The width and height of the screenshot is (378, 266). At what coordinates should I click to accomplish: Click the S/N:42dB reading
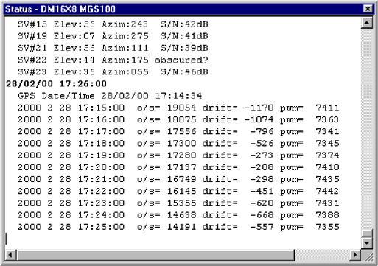[184, 24]
